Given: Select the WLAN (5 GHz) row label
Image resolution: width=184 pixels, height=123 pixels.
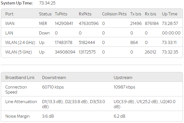Looking at the screenshot, I should click(x=18, y=52).
